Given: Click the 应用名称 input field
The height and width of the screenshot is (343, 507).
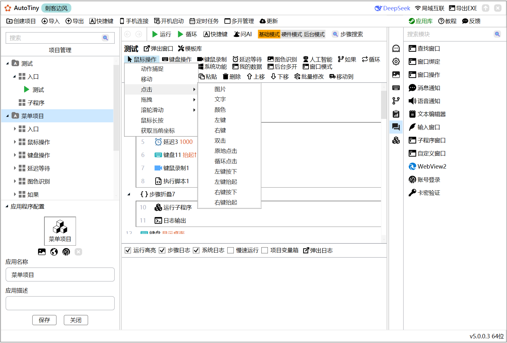Looking at the screenshot, I should click(60, 275).
